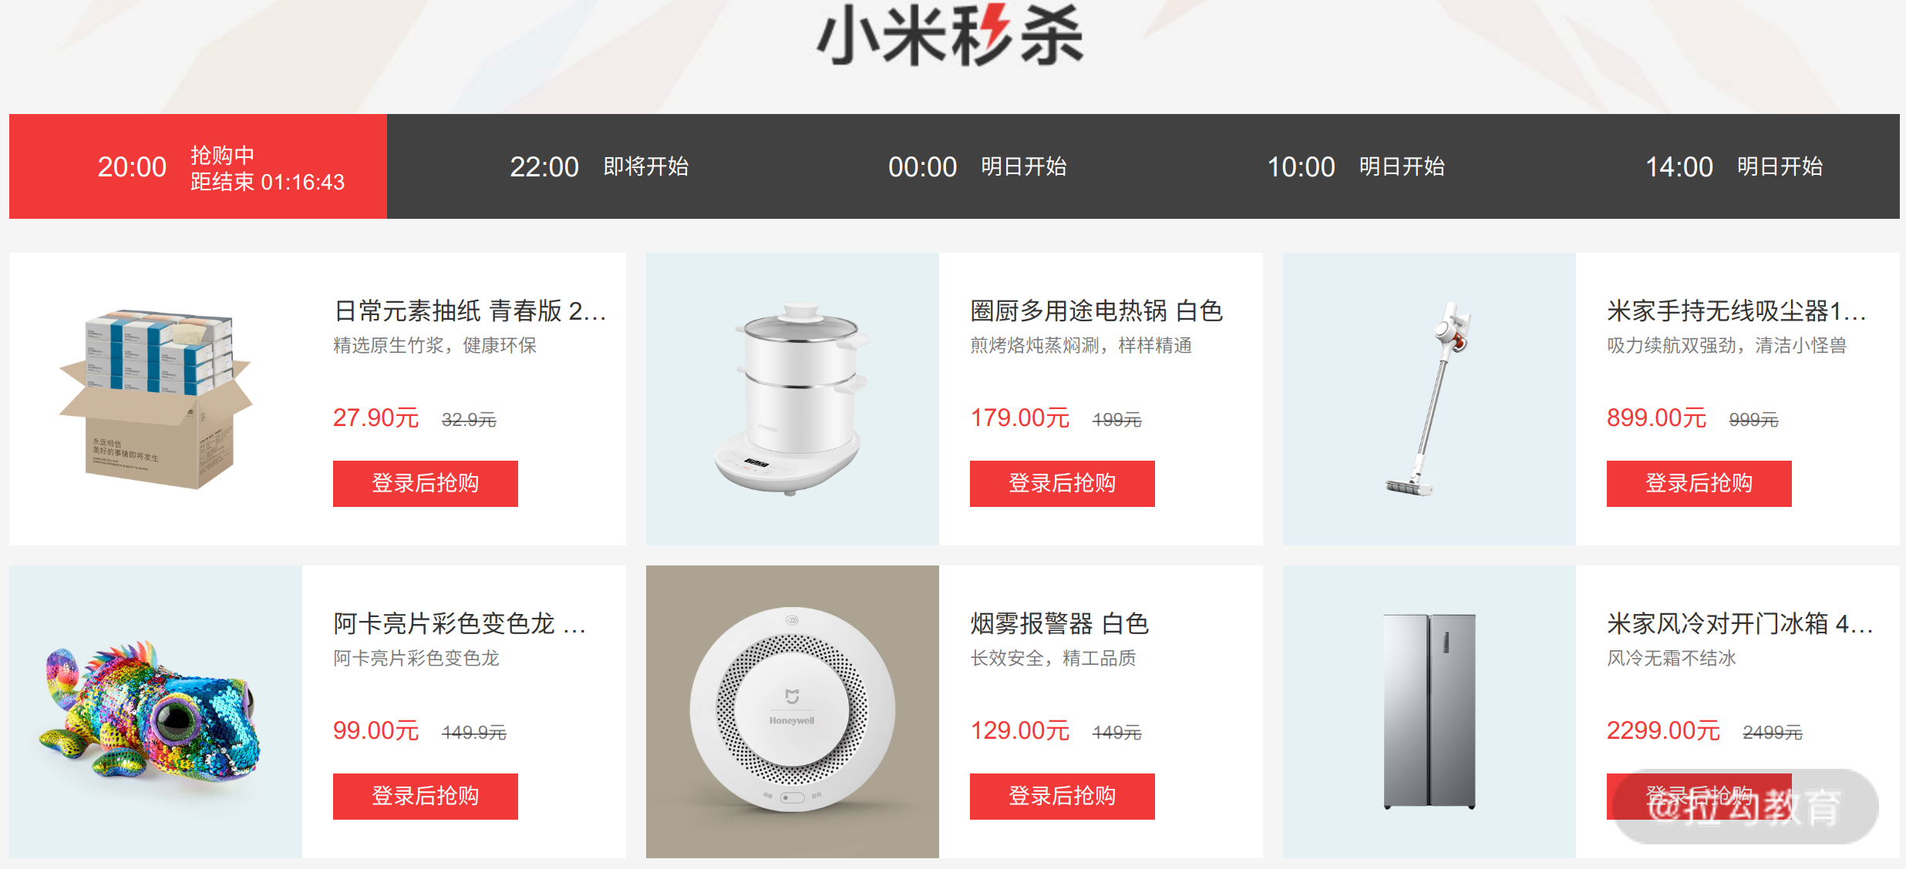Open the Honeywell smoke alarm image

793,712
